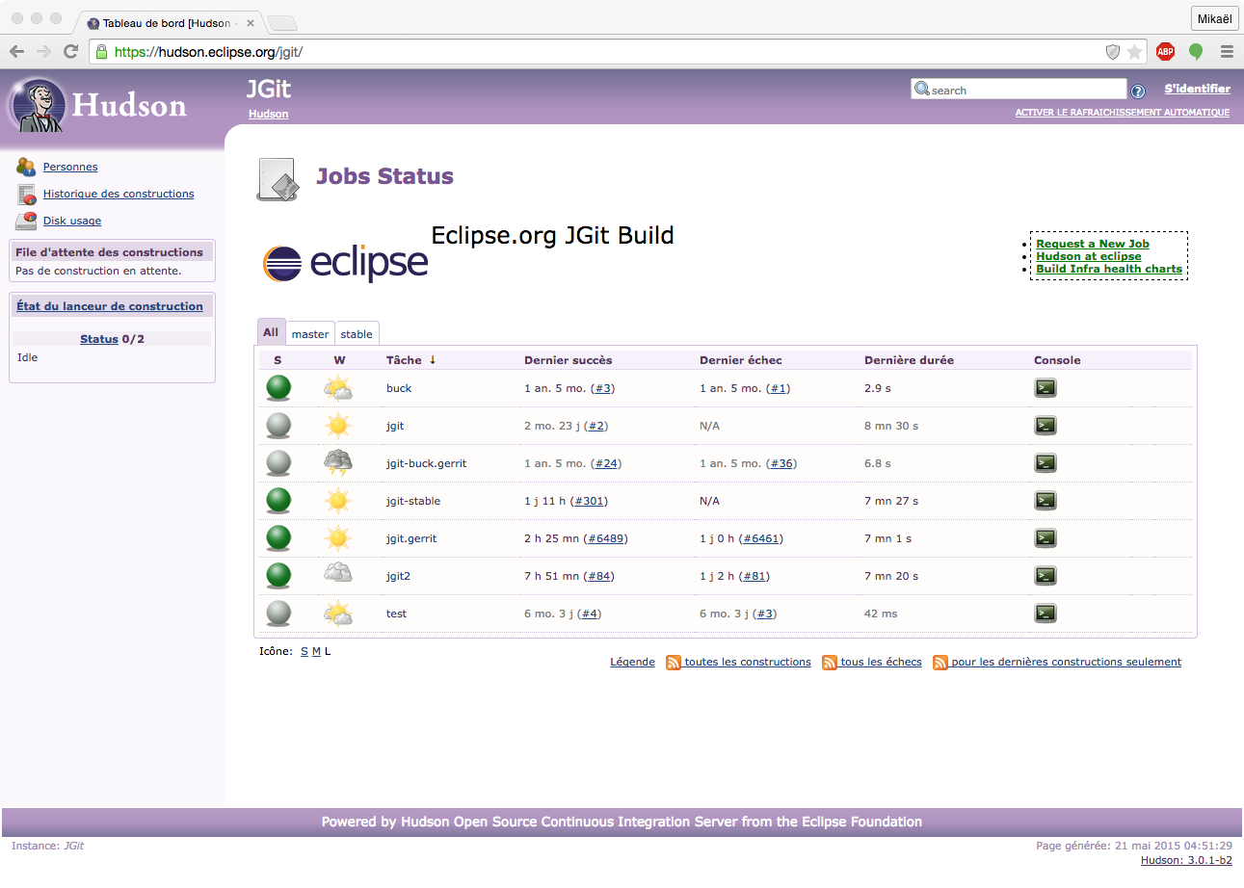Click Adblock Plus extension icon
The image size is (1244, 888).
1166,51
